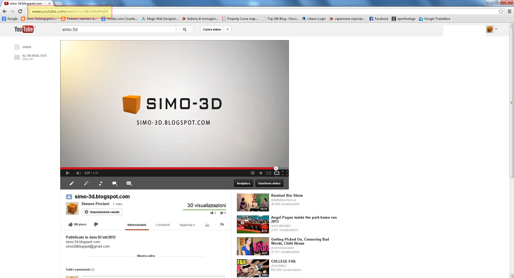
Task: Open the Facebook bookmark
Action: [379, 19]
